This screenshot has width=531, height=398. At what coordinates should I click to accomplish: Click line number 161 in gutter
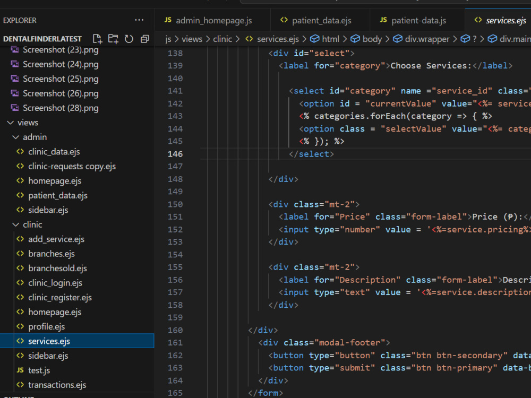point(175,342)
